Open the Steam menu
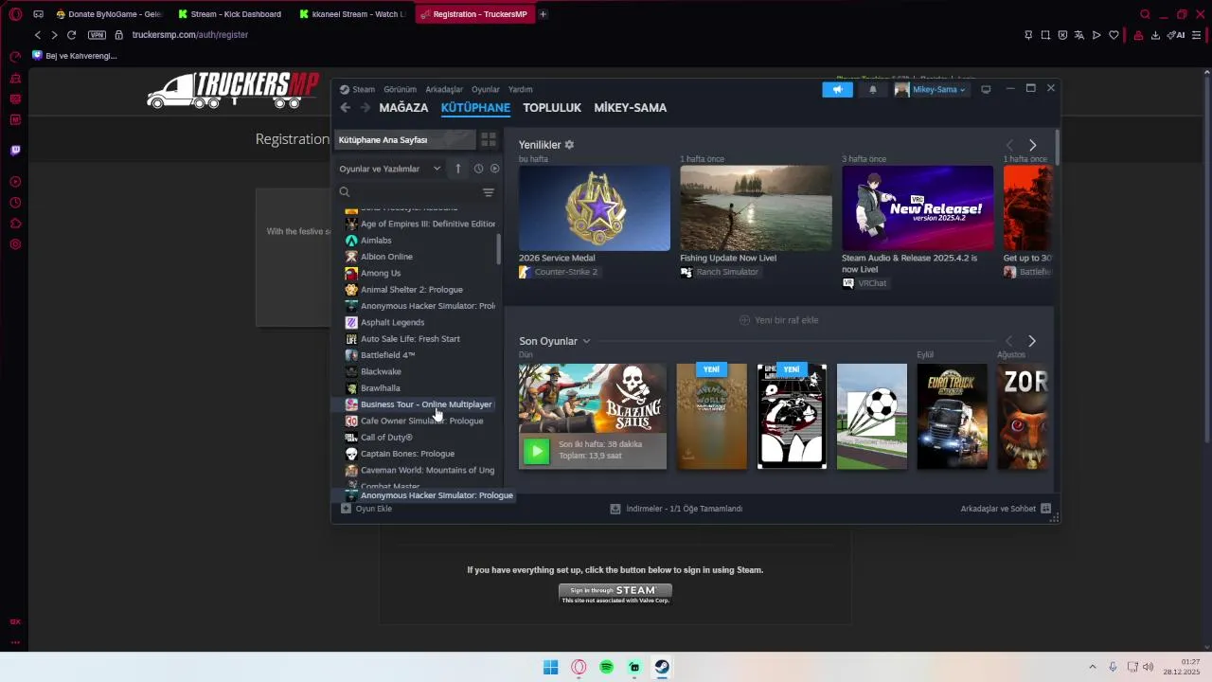Image resolution: width=1212 pixels, height=682 pixels. tap(364, 90)
